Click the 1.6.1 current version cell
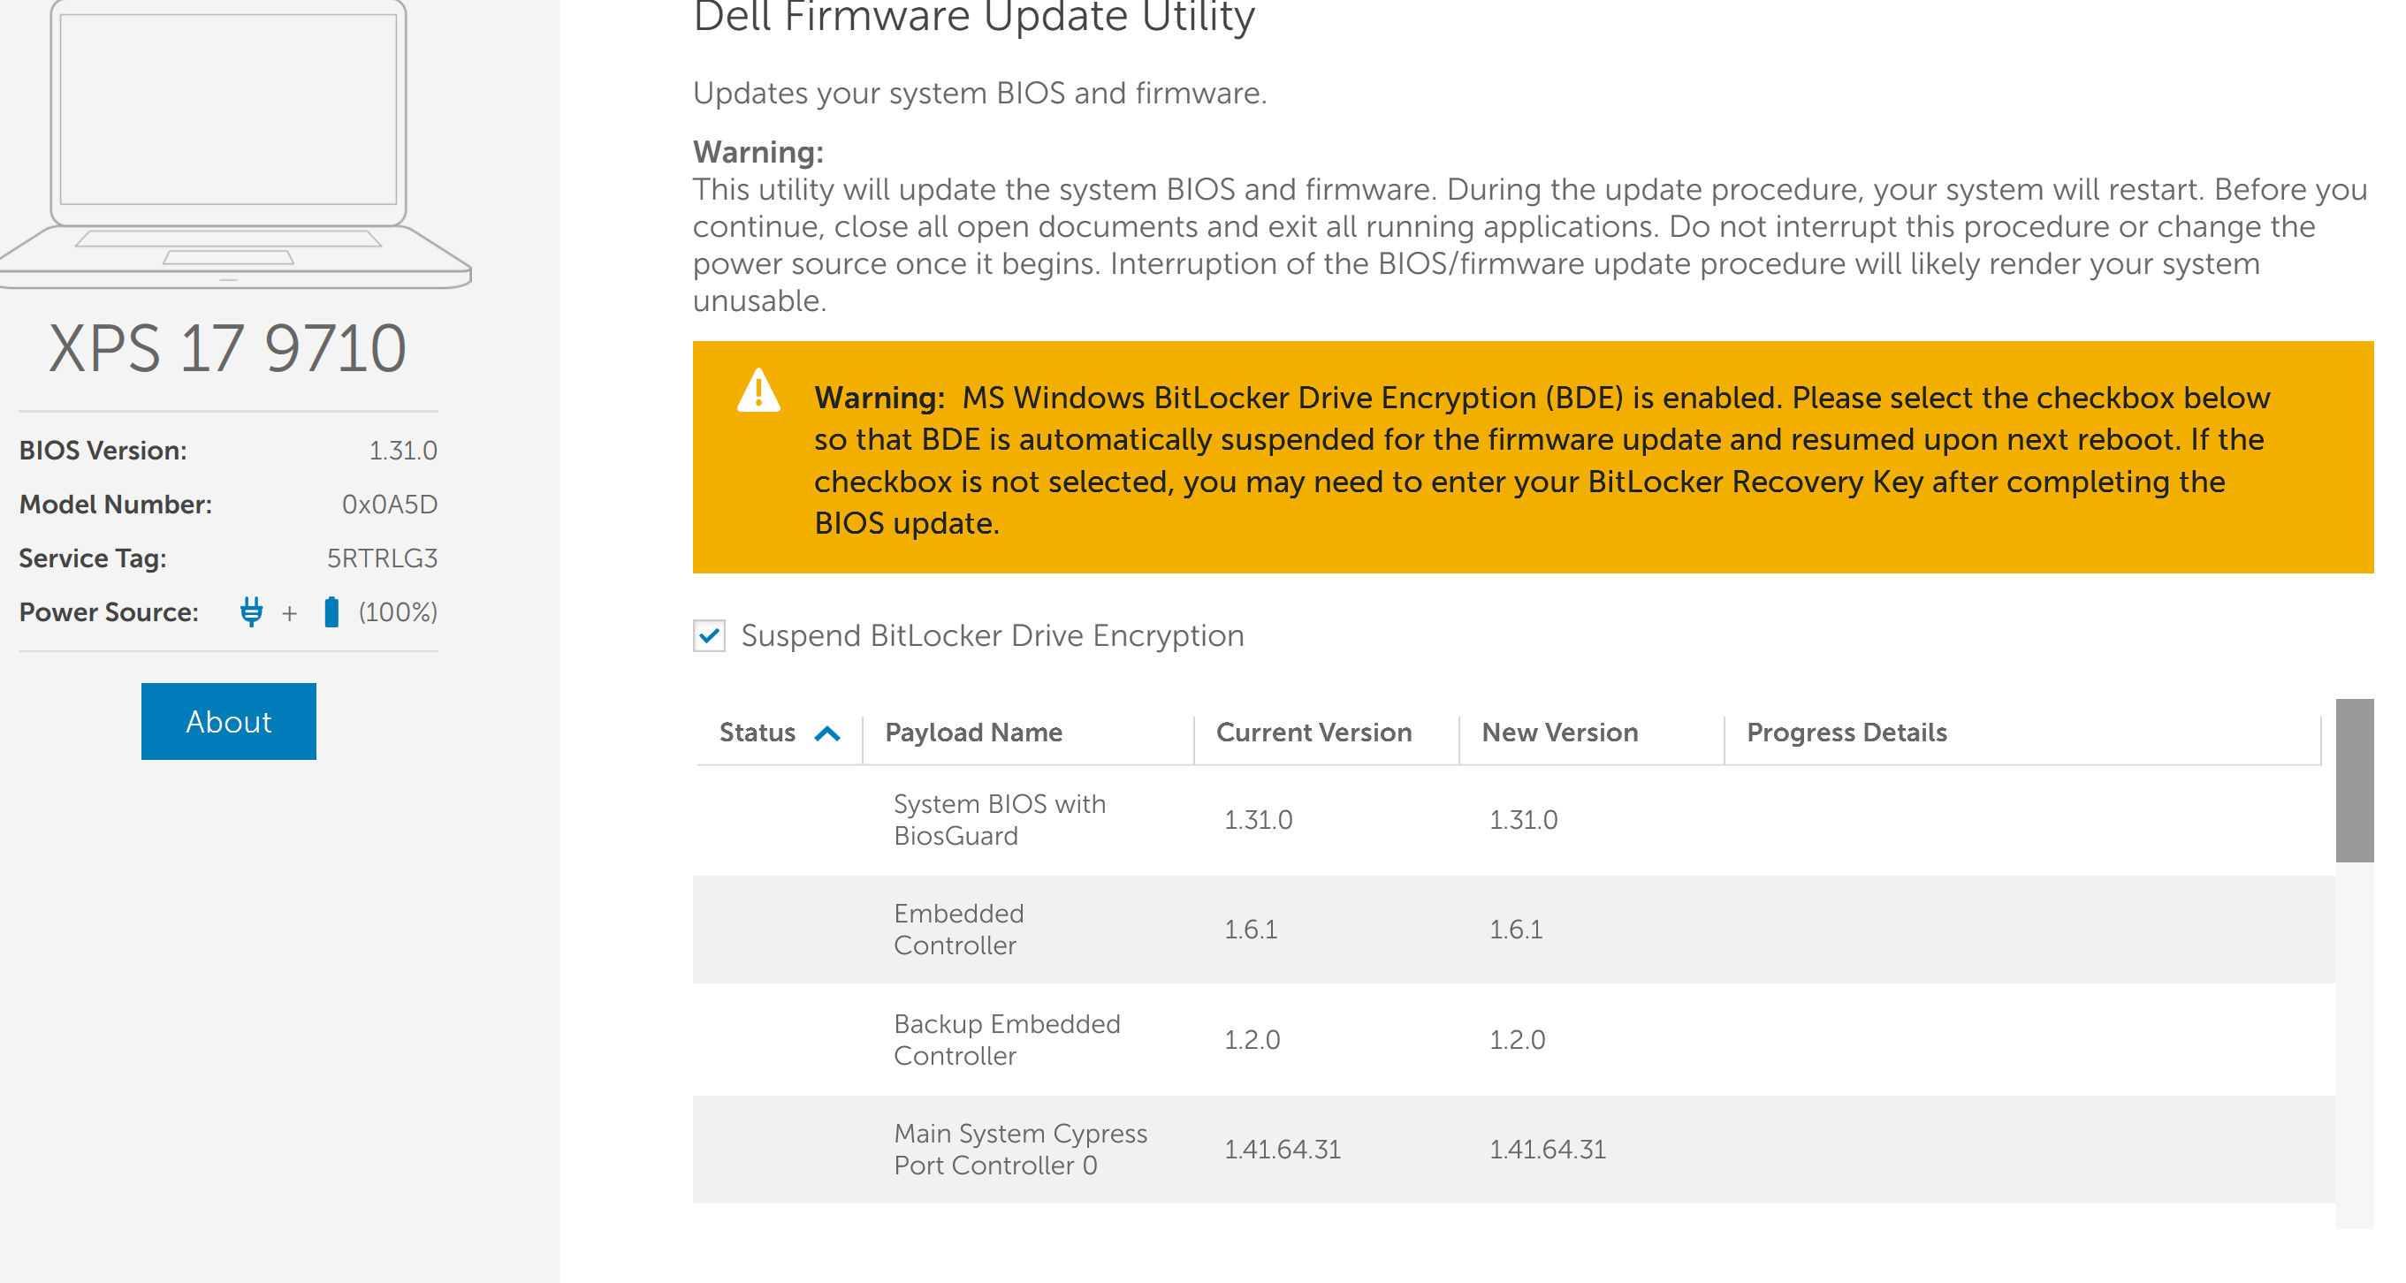This screenshot has height=1283, width=2406. 1251,929
